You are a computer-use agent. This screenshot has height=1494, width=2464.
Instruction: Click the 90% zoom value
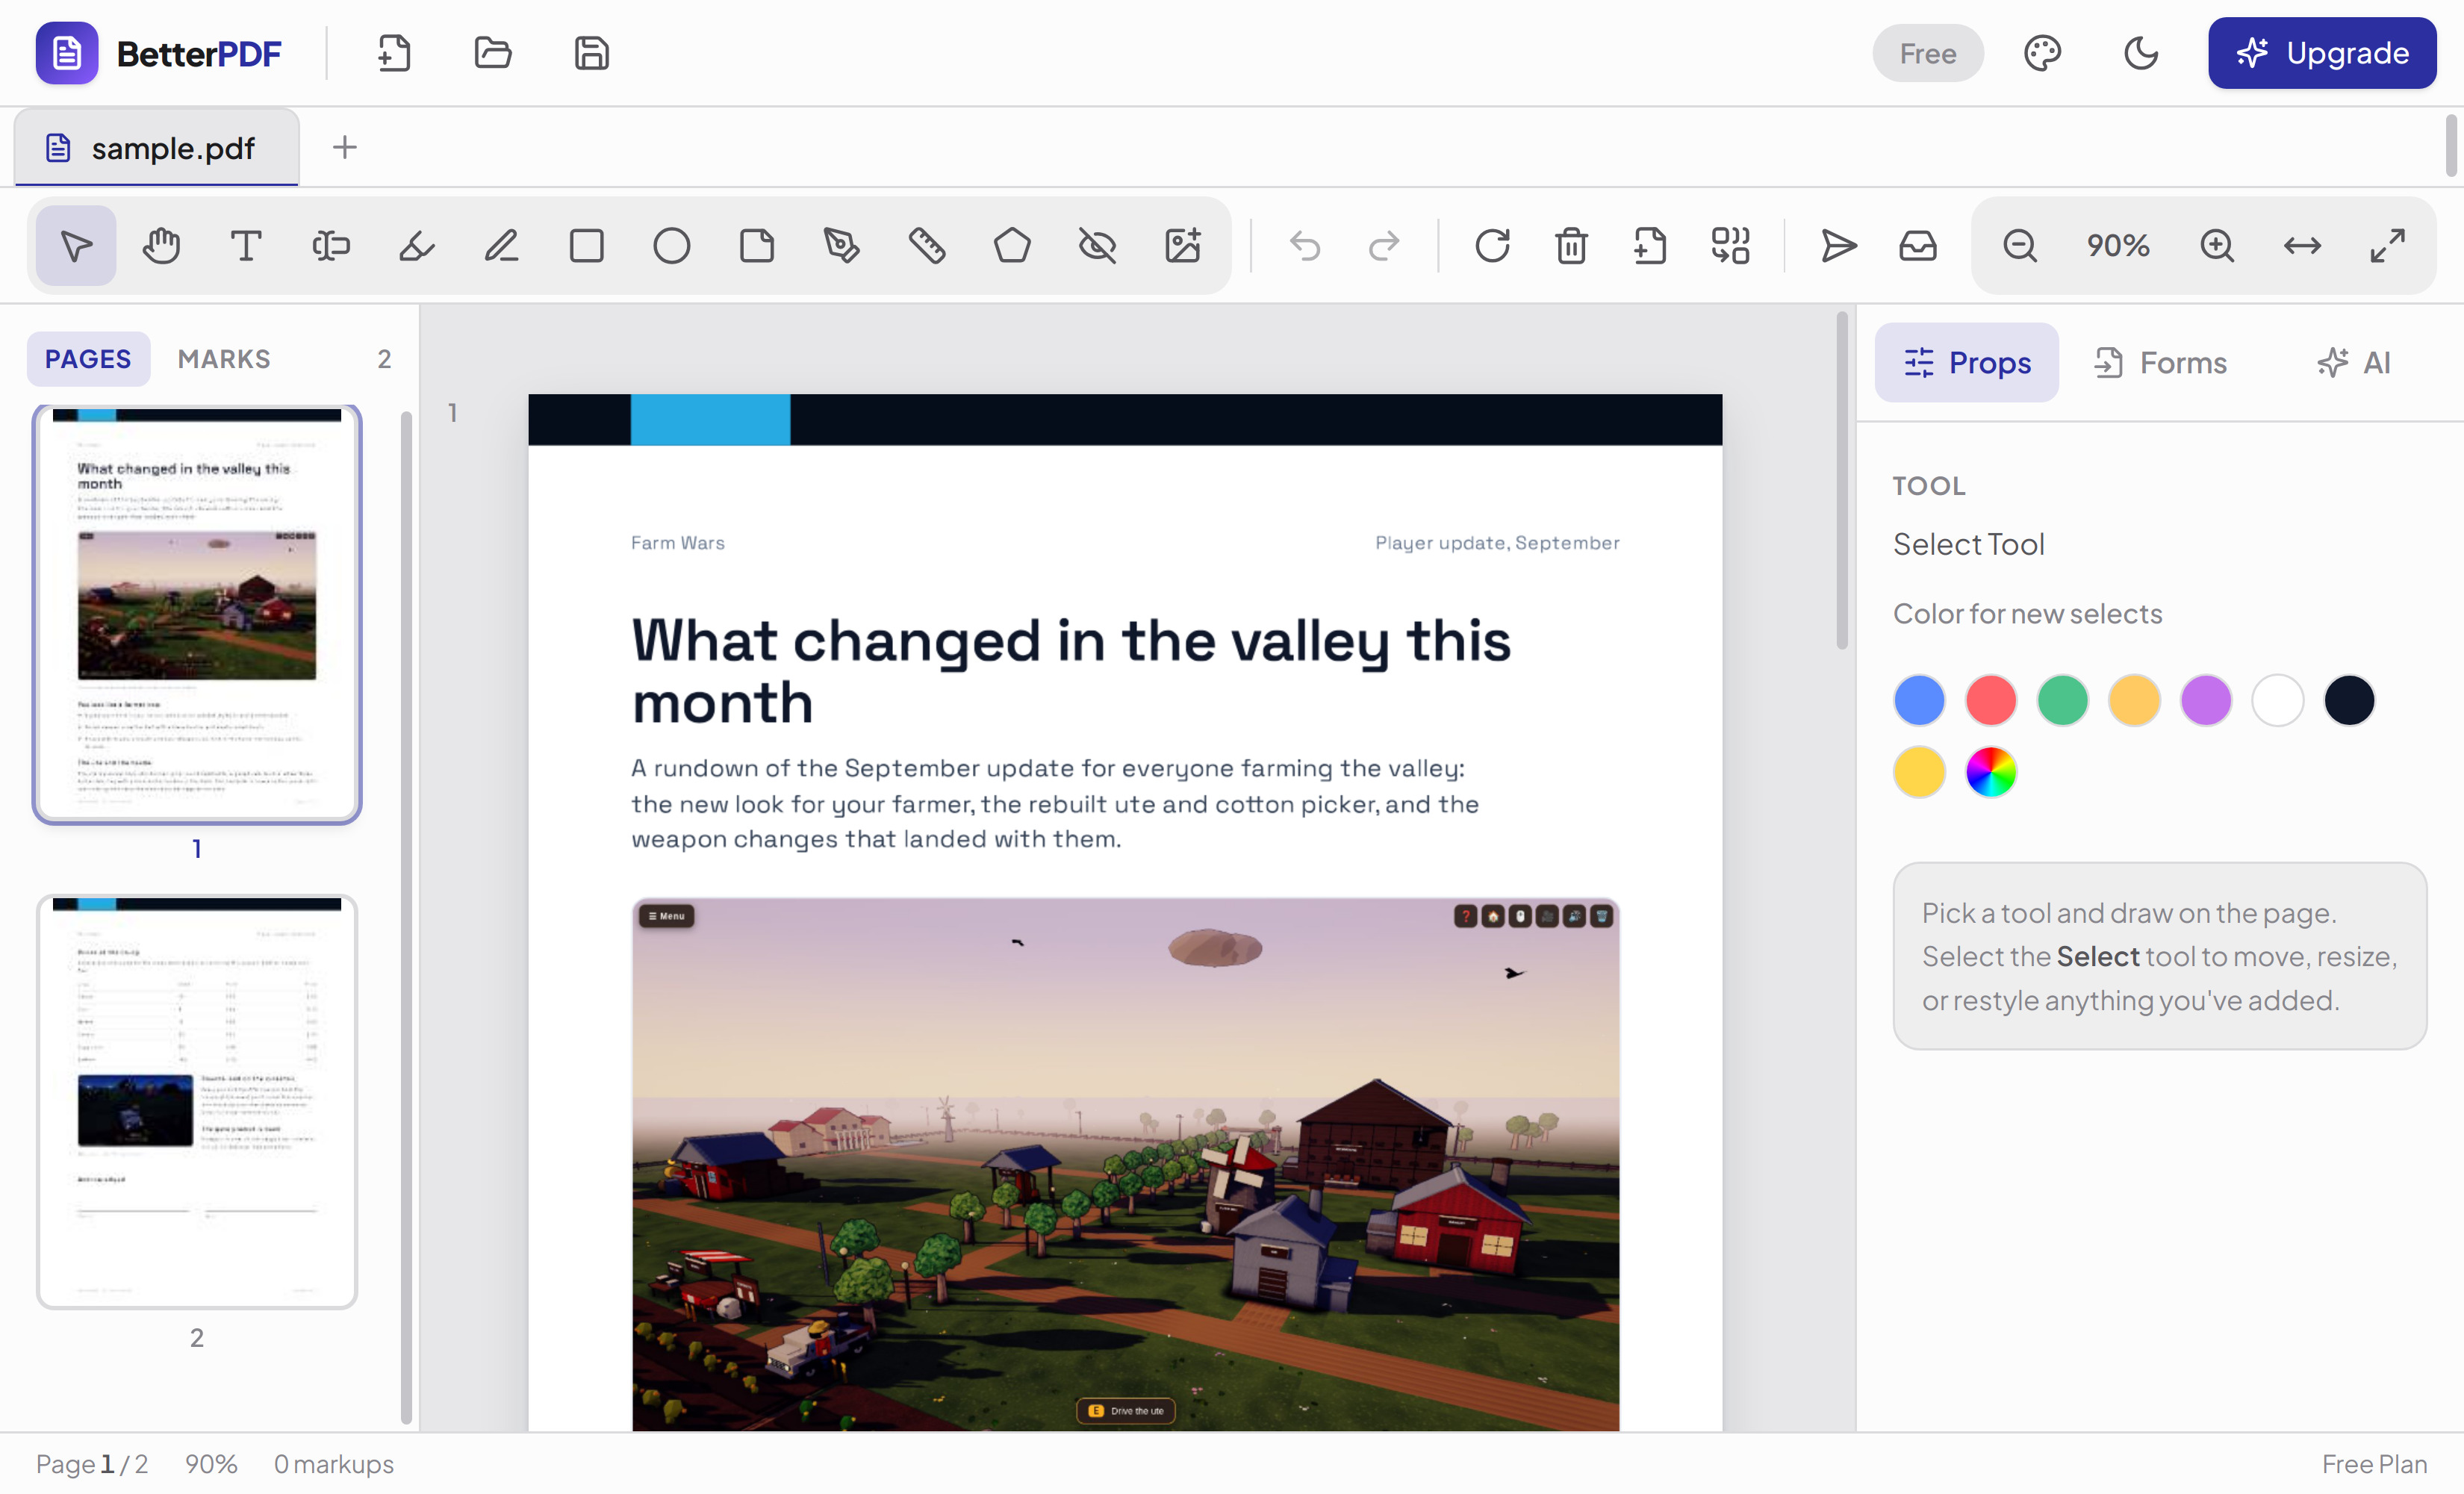2117,245
